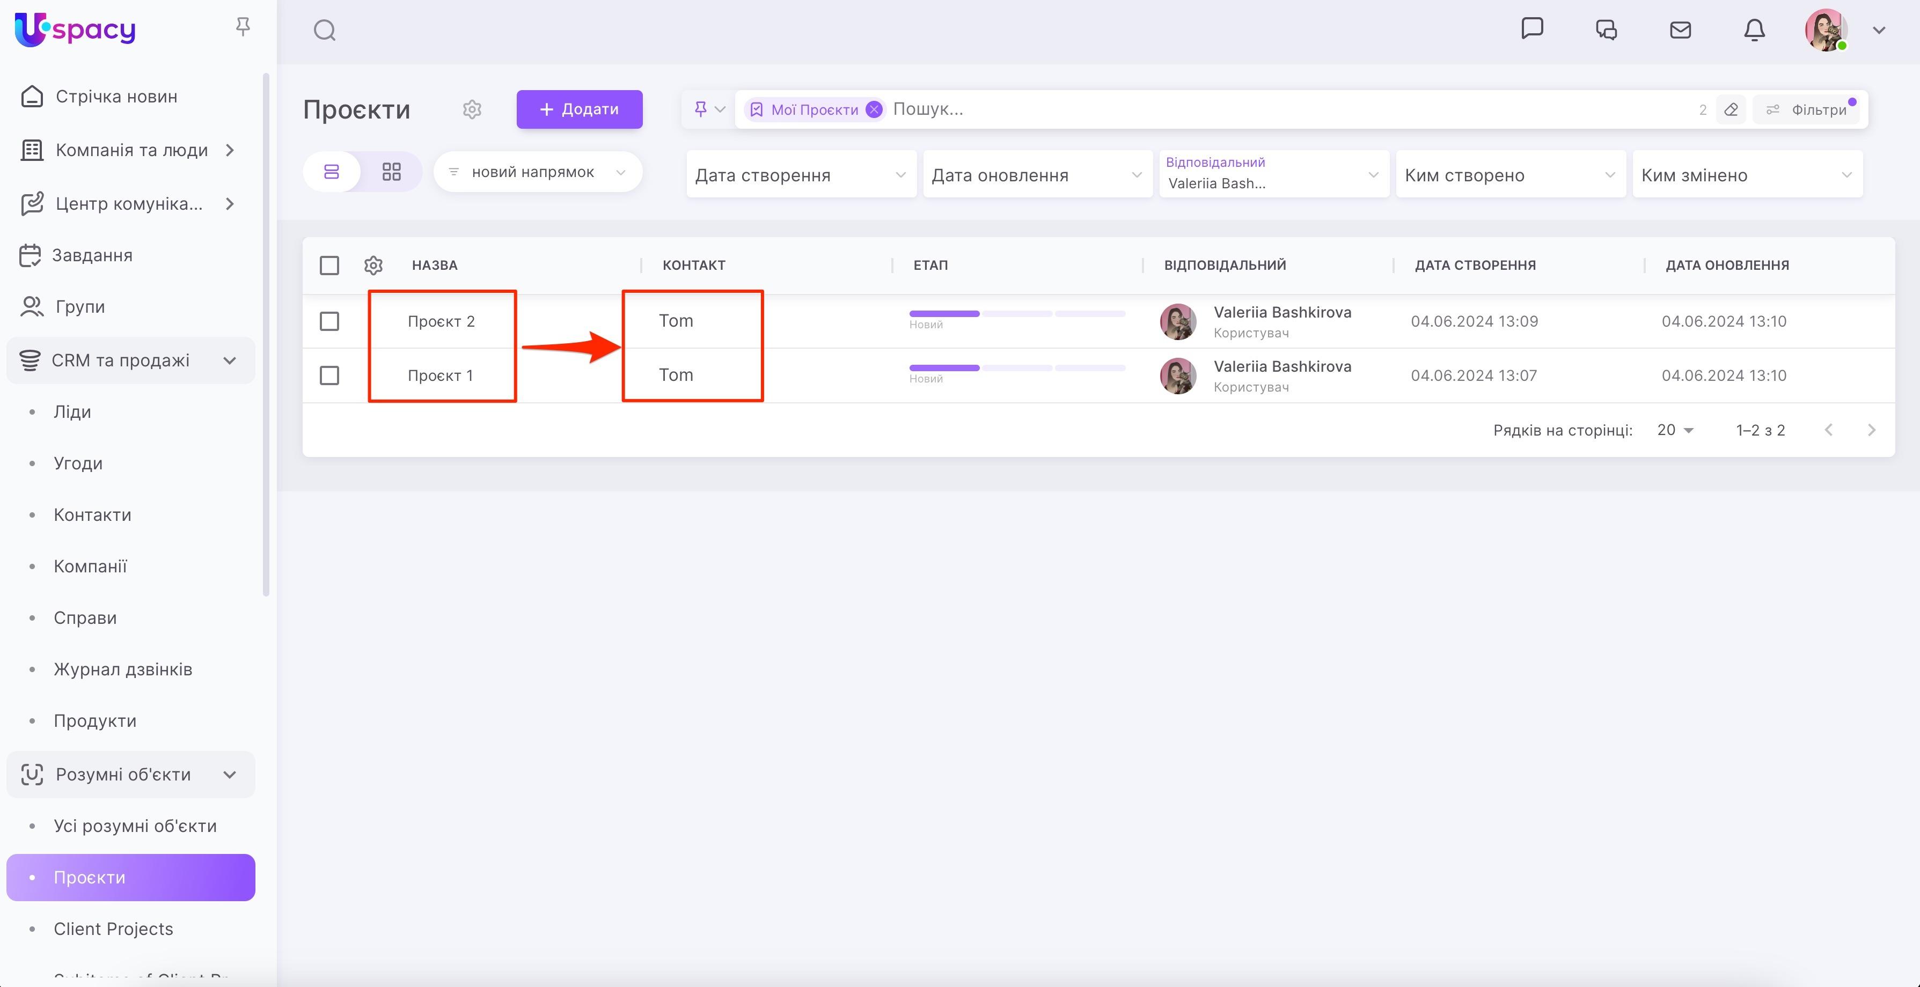Click the search magnifier icon in the top bar

[x=324, y=31]
